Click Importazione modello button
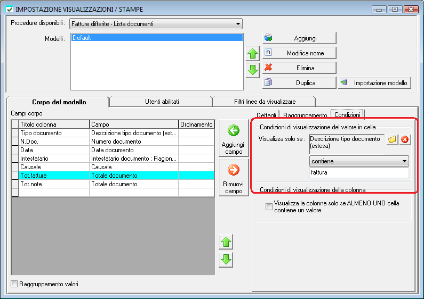Image resolution: width=424 pixels, height=299 pixels. click(375, 83)
